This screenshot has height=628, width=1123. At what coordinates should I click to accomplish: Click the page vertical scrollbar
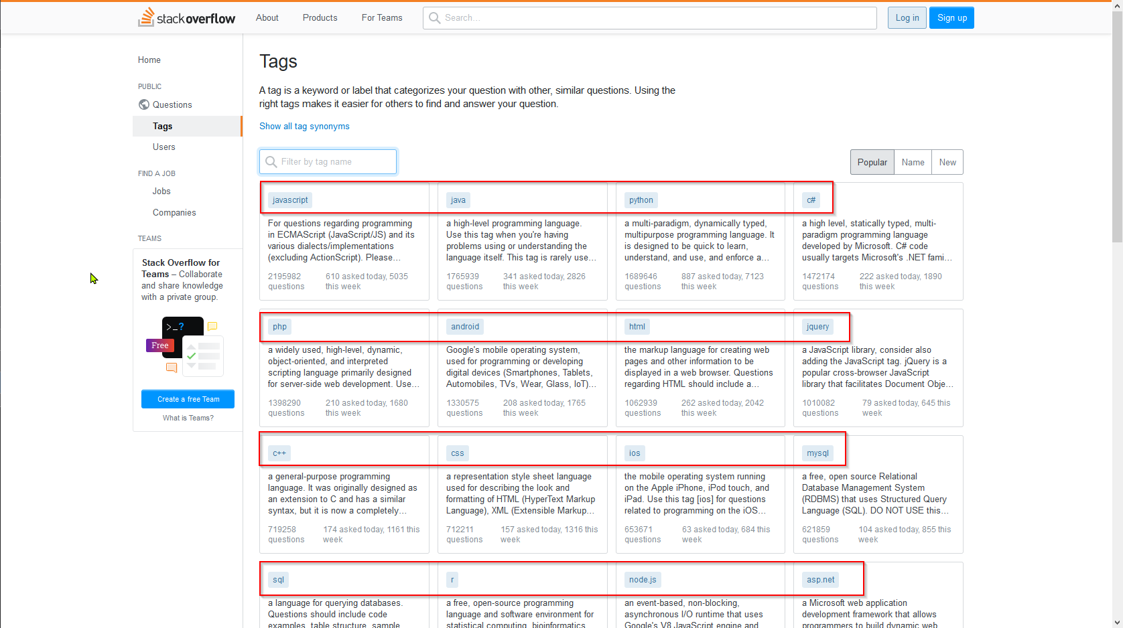[1117, 127]
